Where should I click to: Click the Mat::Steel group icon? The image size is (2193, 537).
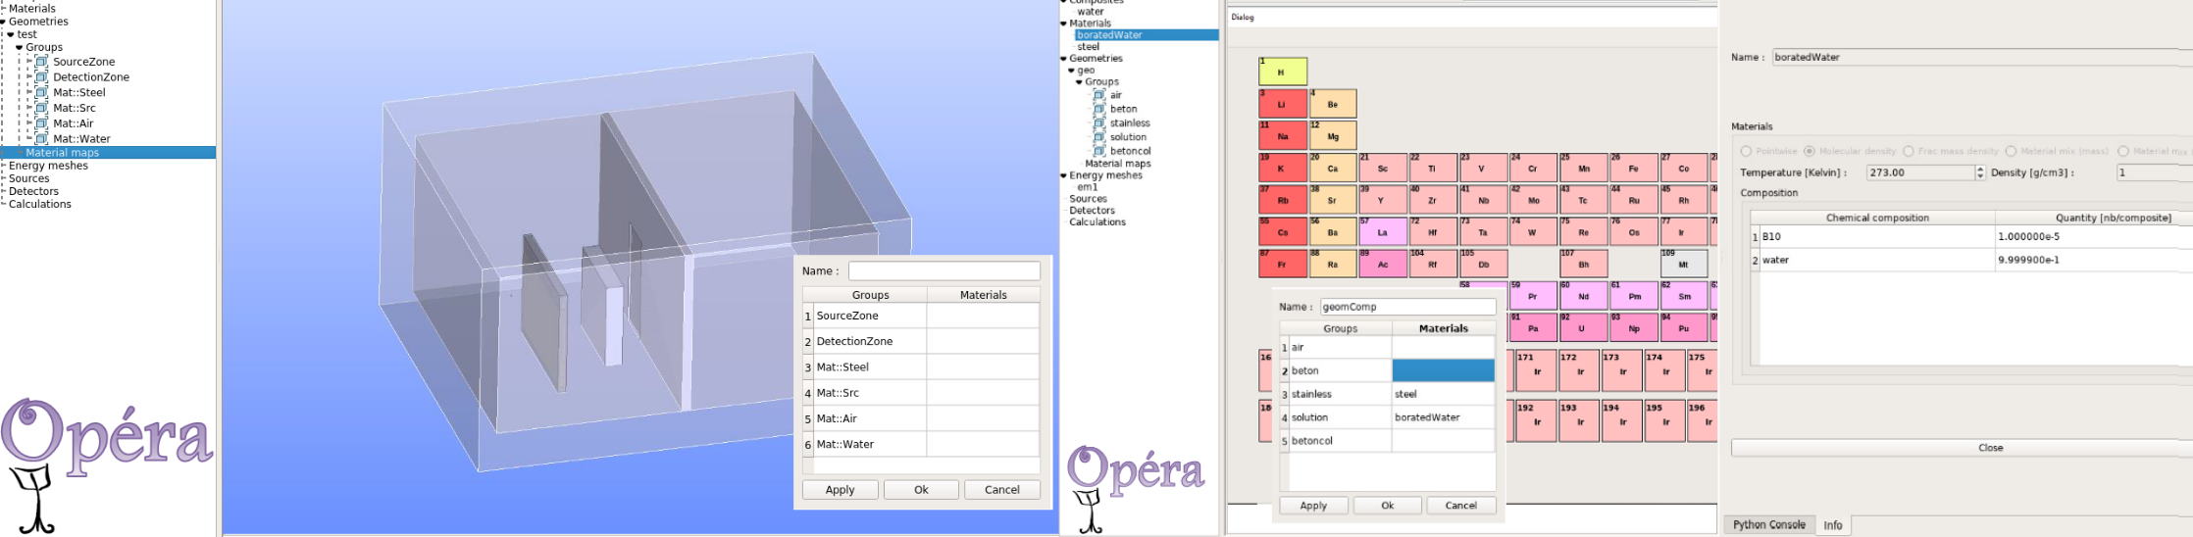click(x=41, y=93)
